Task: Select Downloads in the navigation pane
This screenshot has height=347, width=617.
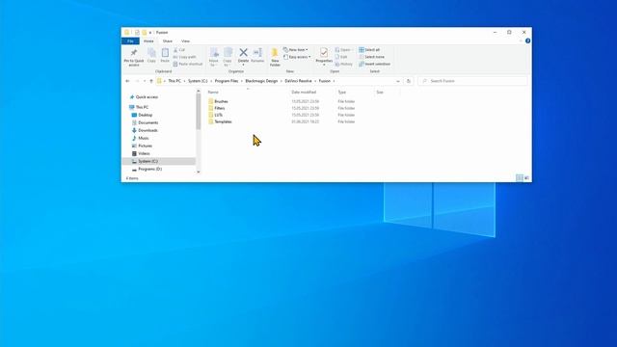Action: pyautogui.click(x=148, y=130)
